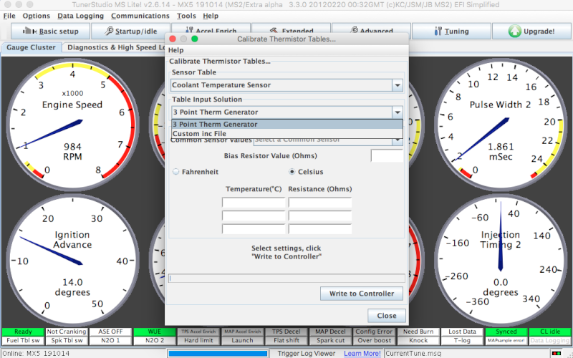Click the dialog's write progress bar

(286, 279)
